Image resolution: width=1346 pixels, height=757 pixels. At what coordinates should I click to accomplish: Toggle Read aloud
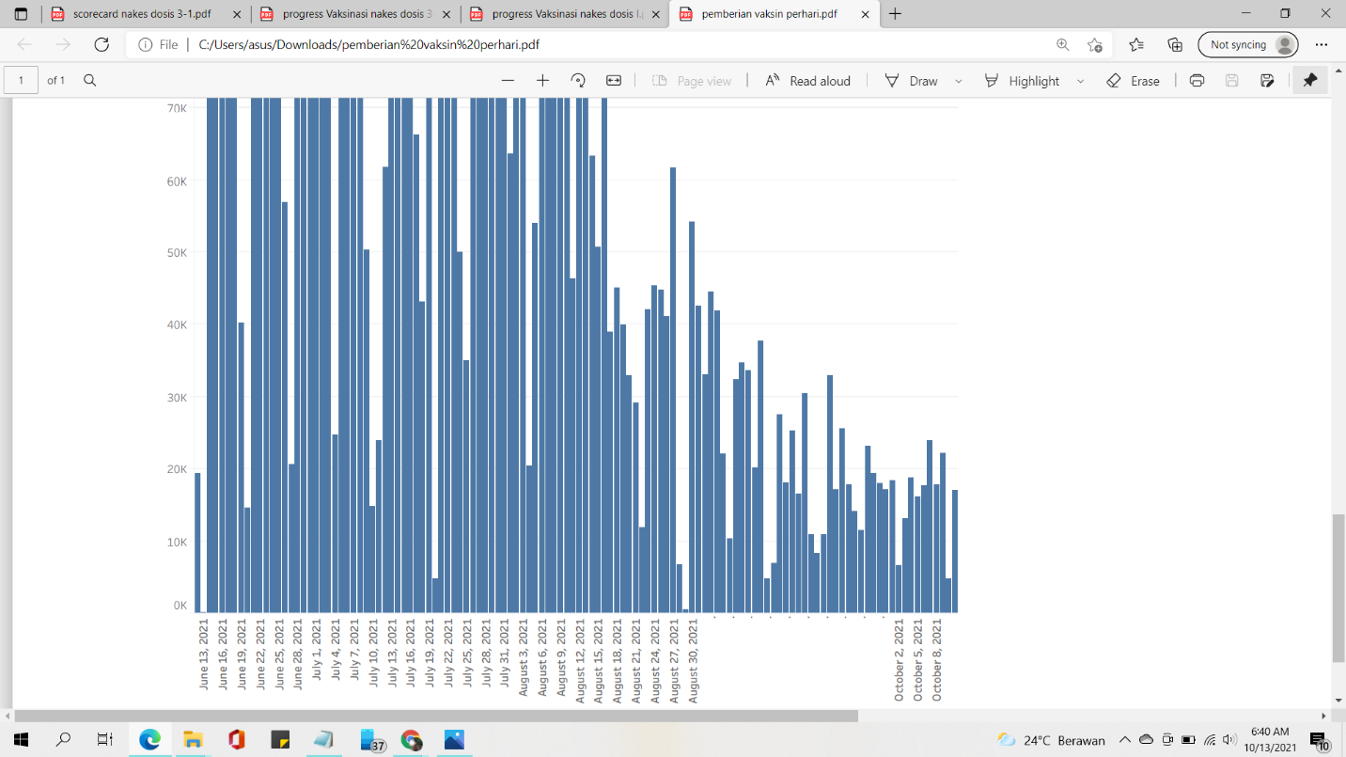pyautogui.click(x=807, y=81)
